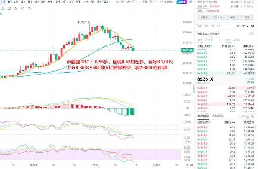Open the share icon beside AI解读

(190, 2)
